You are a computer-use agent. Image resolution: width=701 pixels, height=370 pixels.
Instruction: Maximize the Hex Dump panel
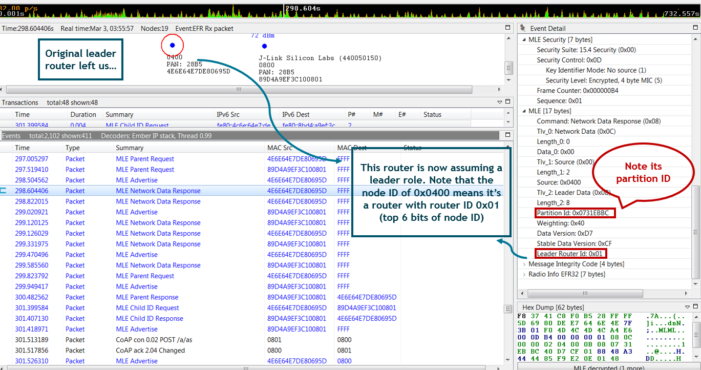[695, 307]
